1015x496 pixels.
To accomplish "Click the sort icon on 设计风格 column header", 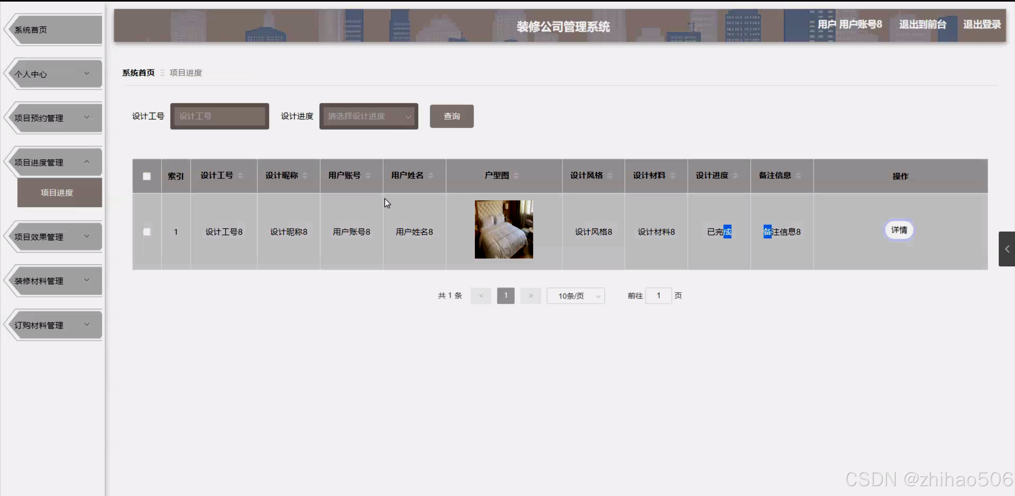I will 610,176.
